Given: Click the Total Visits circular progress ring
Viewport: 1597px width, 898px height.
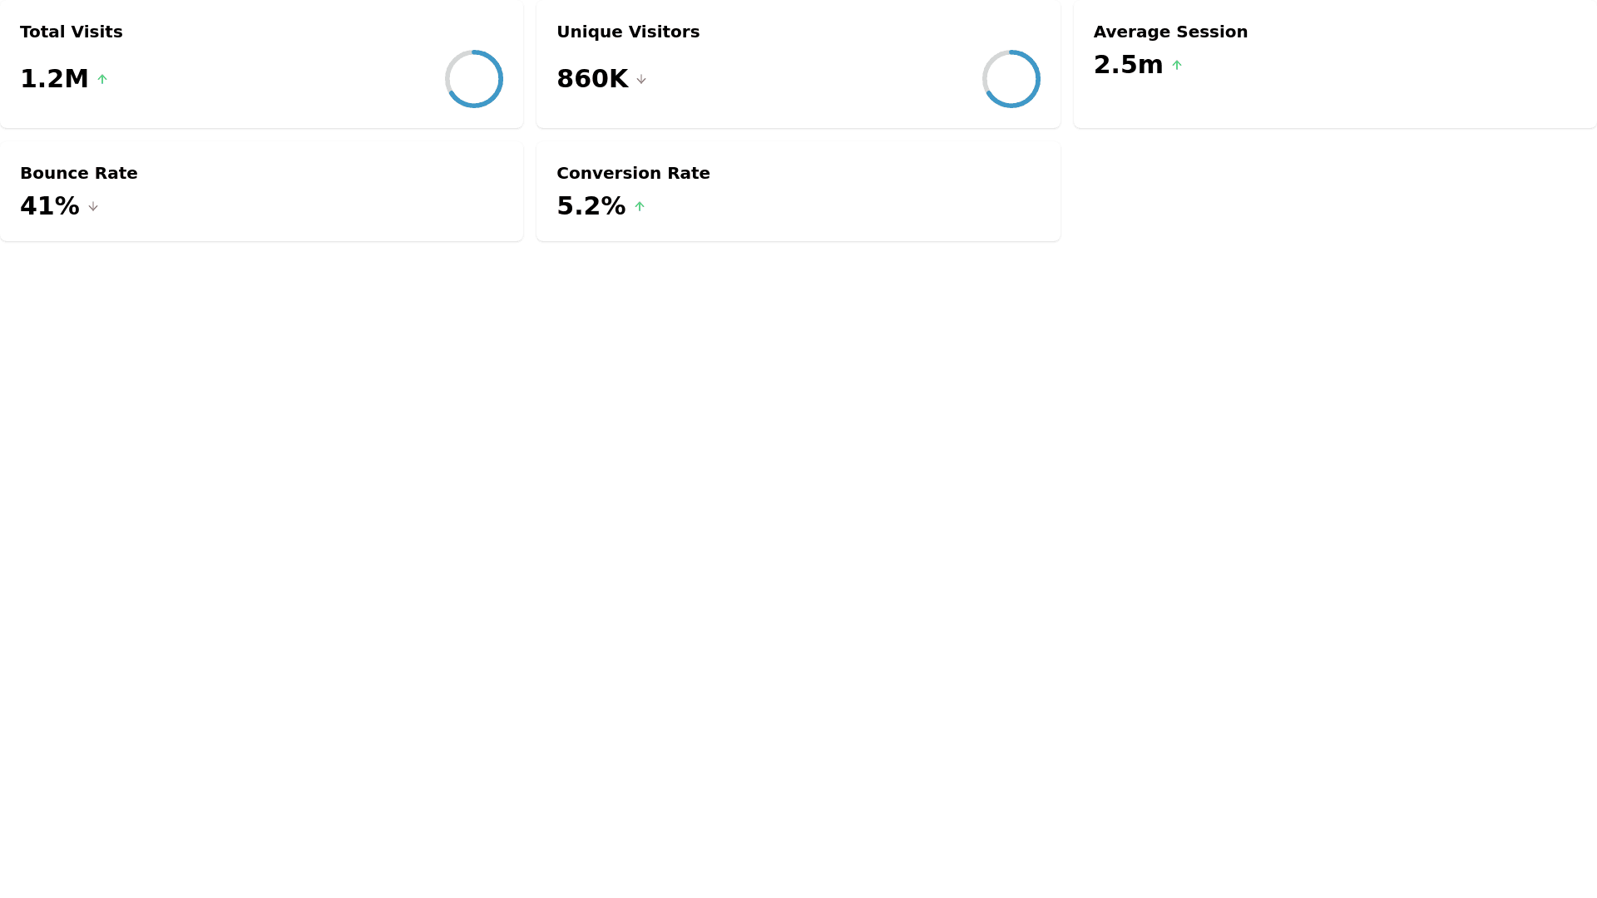Looking at the screenshot, I should pyautogui.click(x=474, y=79).
